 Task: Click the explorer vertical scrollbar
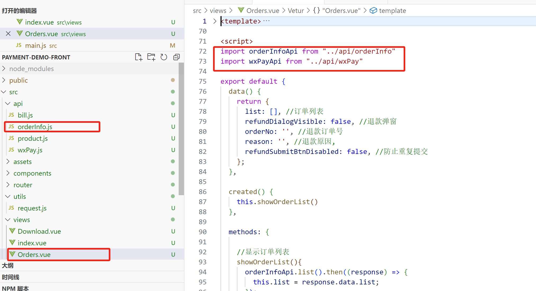(181, 129)
